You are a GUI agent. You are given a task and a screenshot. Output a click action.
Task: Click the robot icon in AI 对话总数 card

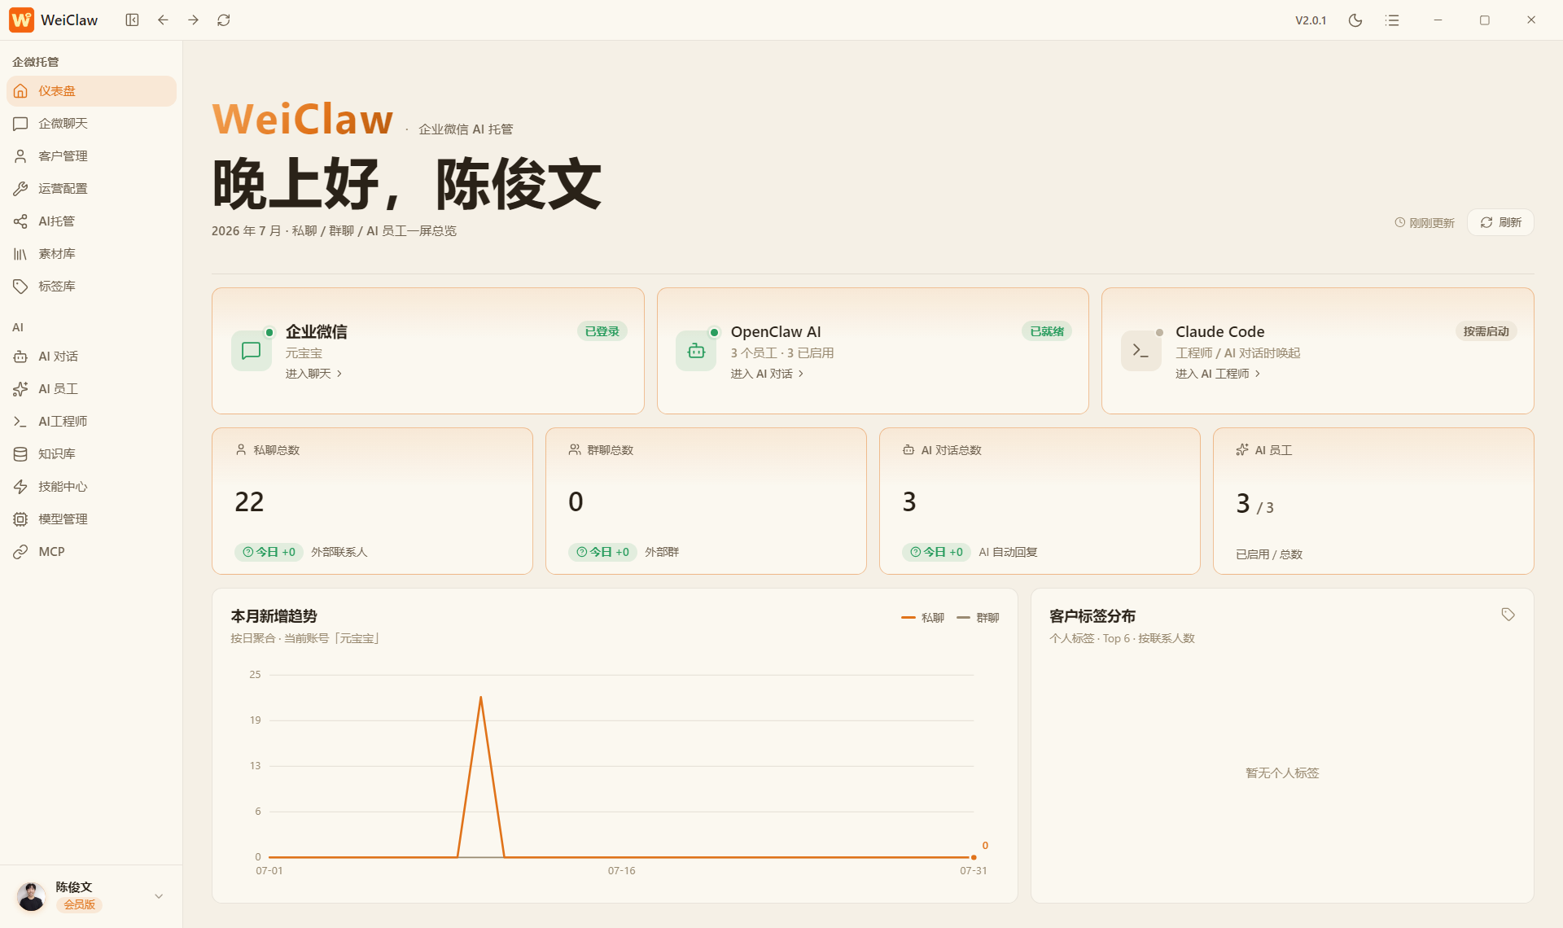(x=908, y=449)
